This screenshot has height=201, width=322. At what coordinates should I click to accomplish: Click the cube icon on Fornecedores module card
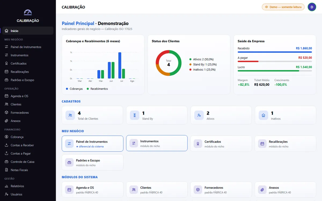(x=198, y=190)
